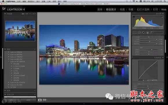Activate tone curve targeted adjustment tool
Image resolution: width=168 pixels, height=105 pixels.
[134, 61]
